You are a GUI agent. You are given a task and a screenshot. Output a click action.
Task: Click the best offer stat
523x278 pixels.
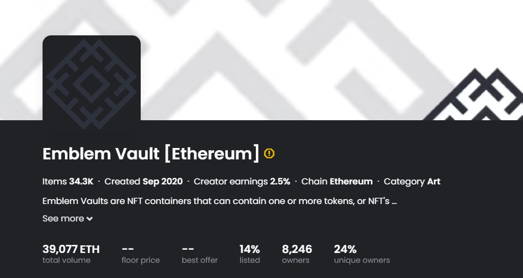click(200, 254)
